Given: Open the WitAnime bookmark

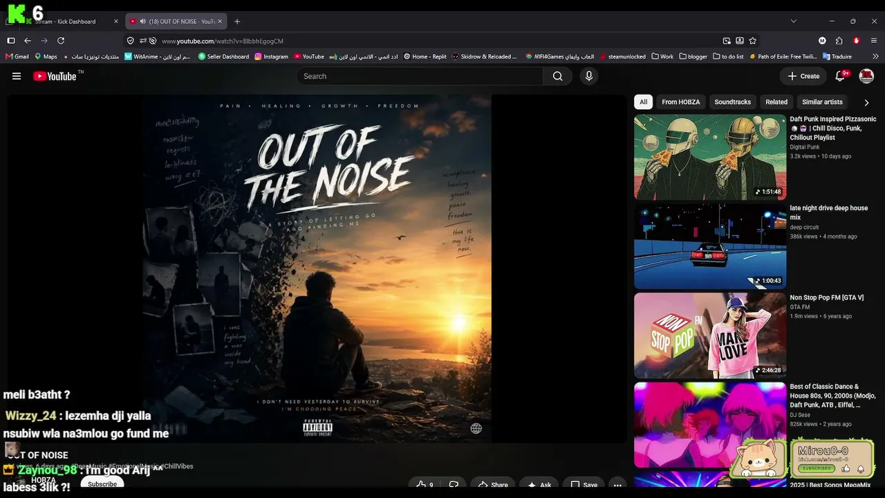Looking at the screenshot, I should pos(158,57).
